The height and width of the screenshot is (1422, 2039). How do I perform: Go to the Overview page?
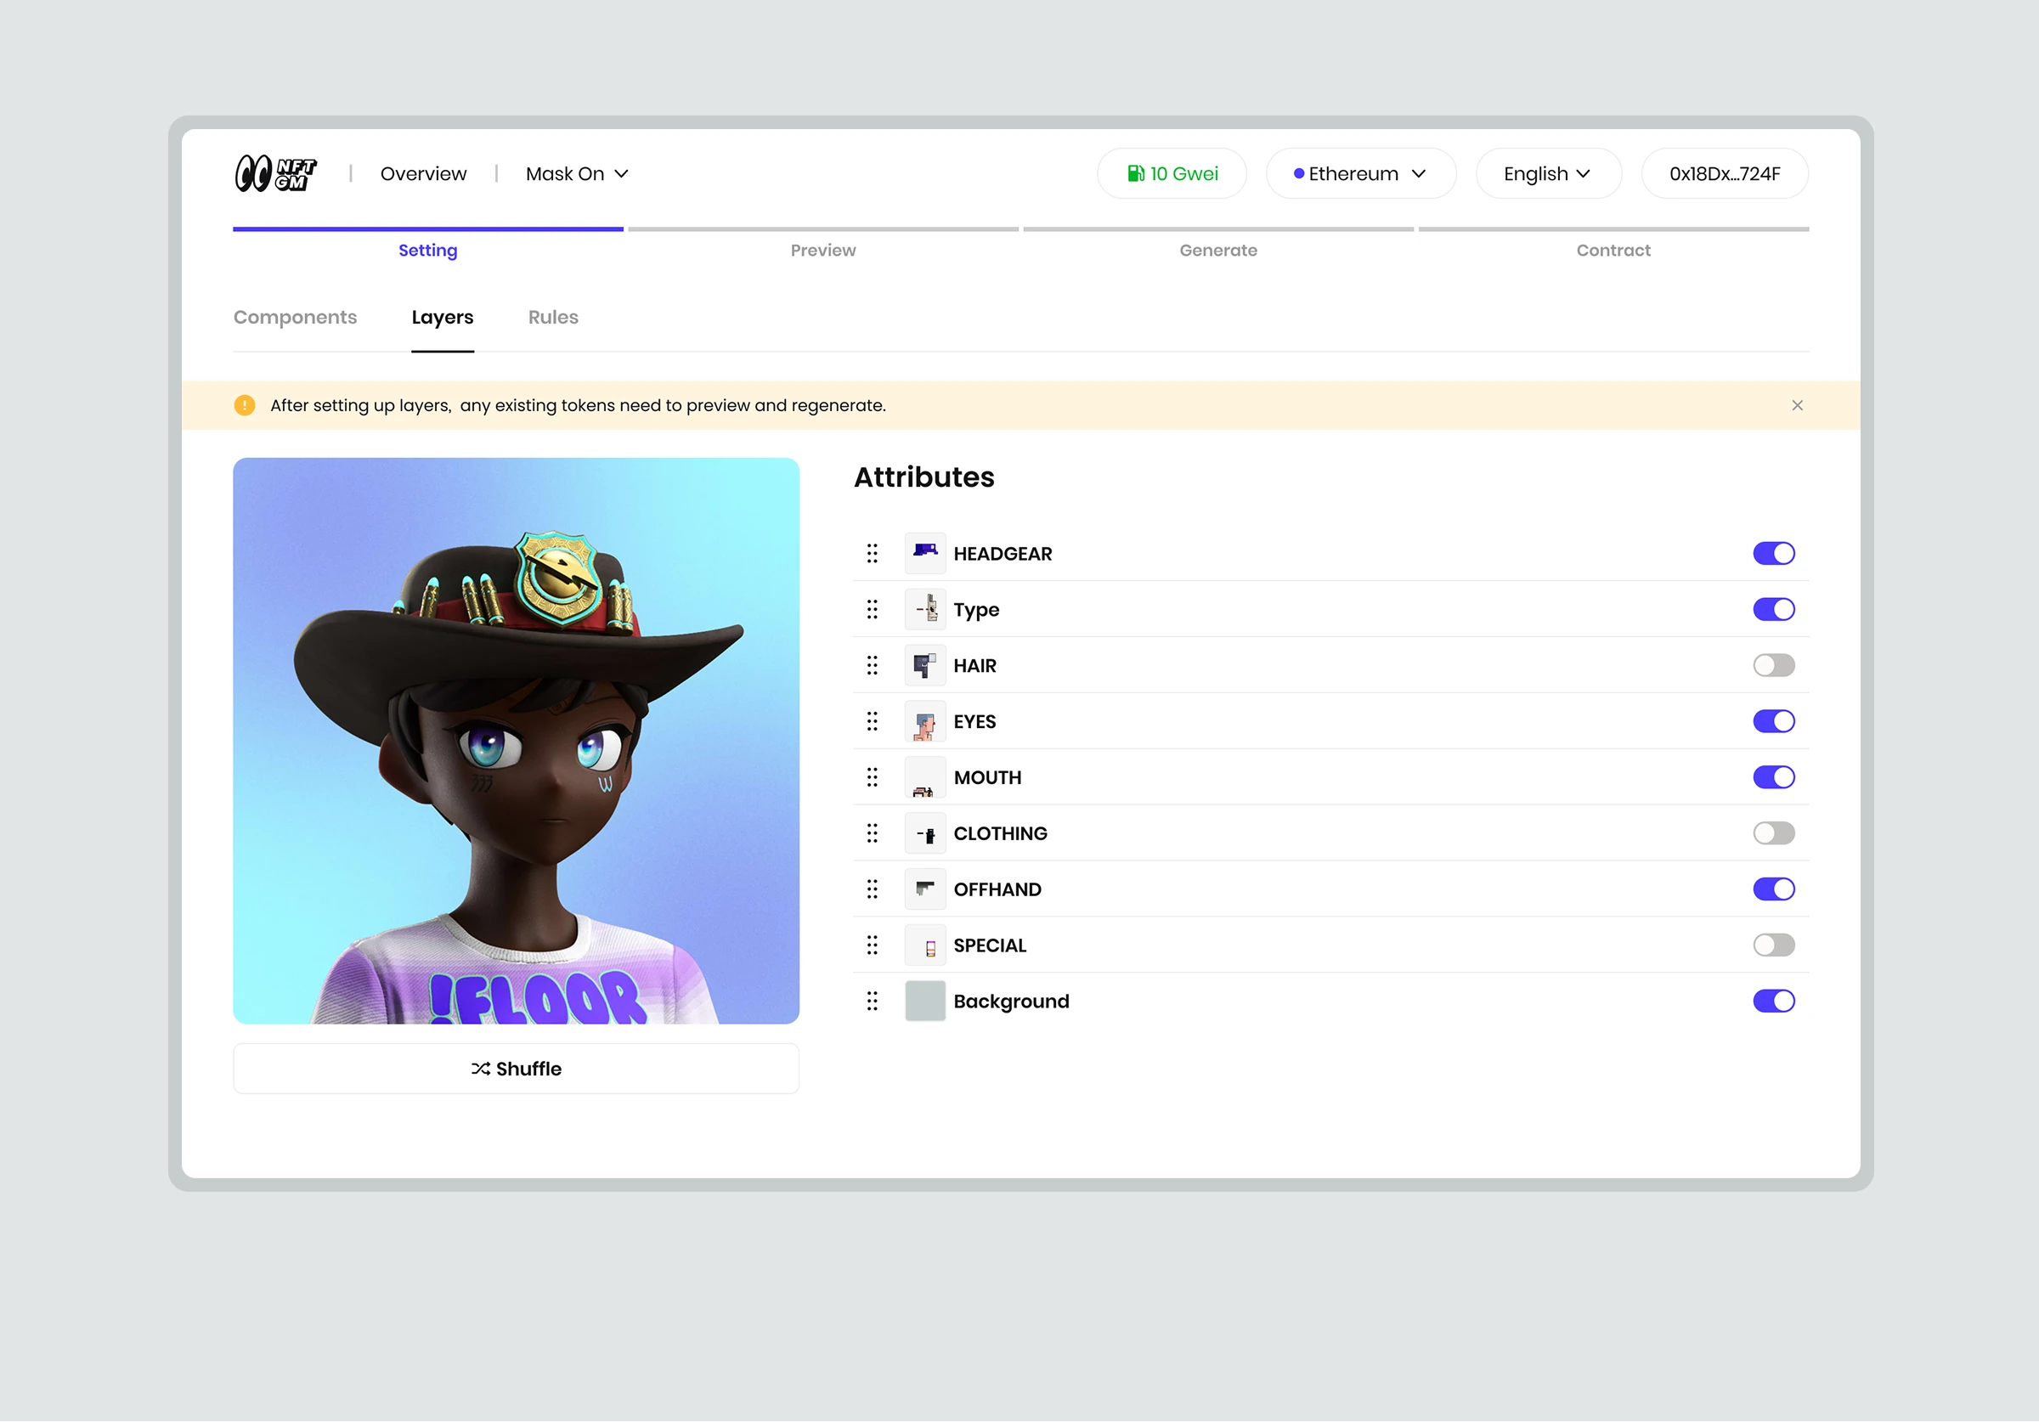pos(424,173)
